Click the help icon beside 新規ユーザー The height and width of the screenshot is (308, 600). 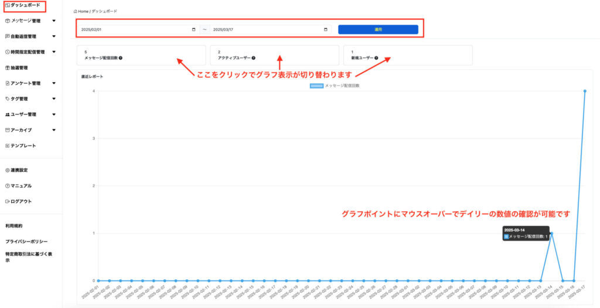pos(376,59)
